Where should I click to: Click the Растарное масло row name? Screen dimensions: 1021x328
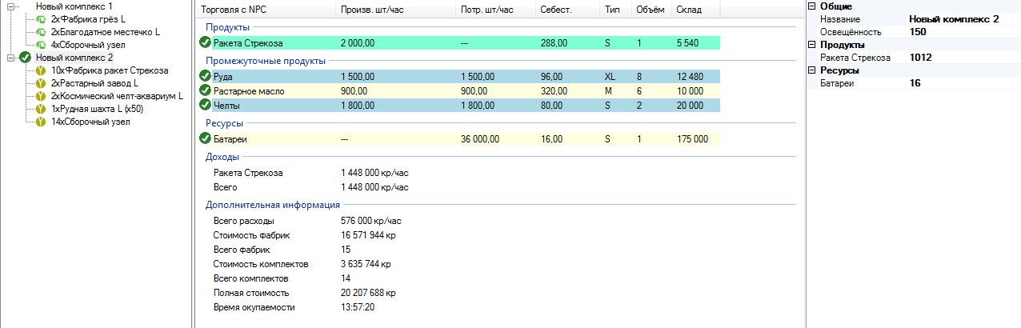click(248, 91)
